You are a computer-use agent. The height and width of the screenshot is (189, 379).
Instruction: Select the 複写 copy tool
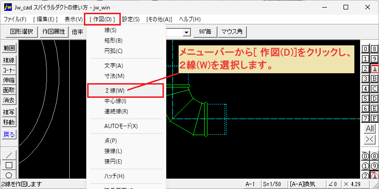click(9, 112)
